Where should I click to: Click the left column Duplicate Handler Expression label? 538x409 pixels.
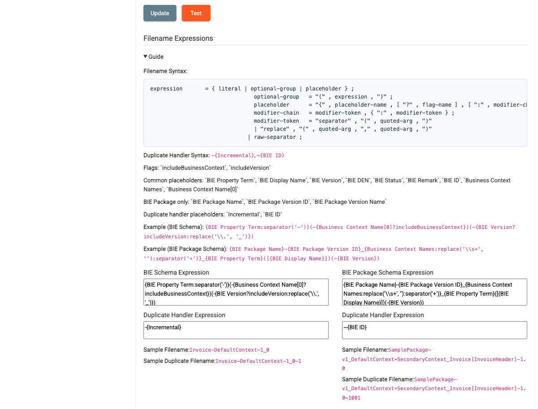[184, 315]
